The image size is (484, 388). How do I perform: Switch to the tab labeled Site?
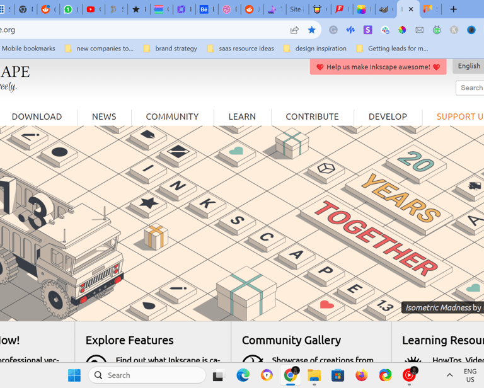(x=295, y=9)
